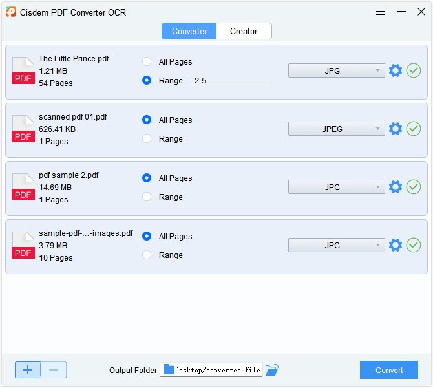The height and width of the screenshot is (388, 433).
Task: Open the hamburger menu in title bar
Action: coord(380,12)
